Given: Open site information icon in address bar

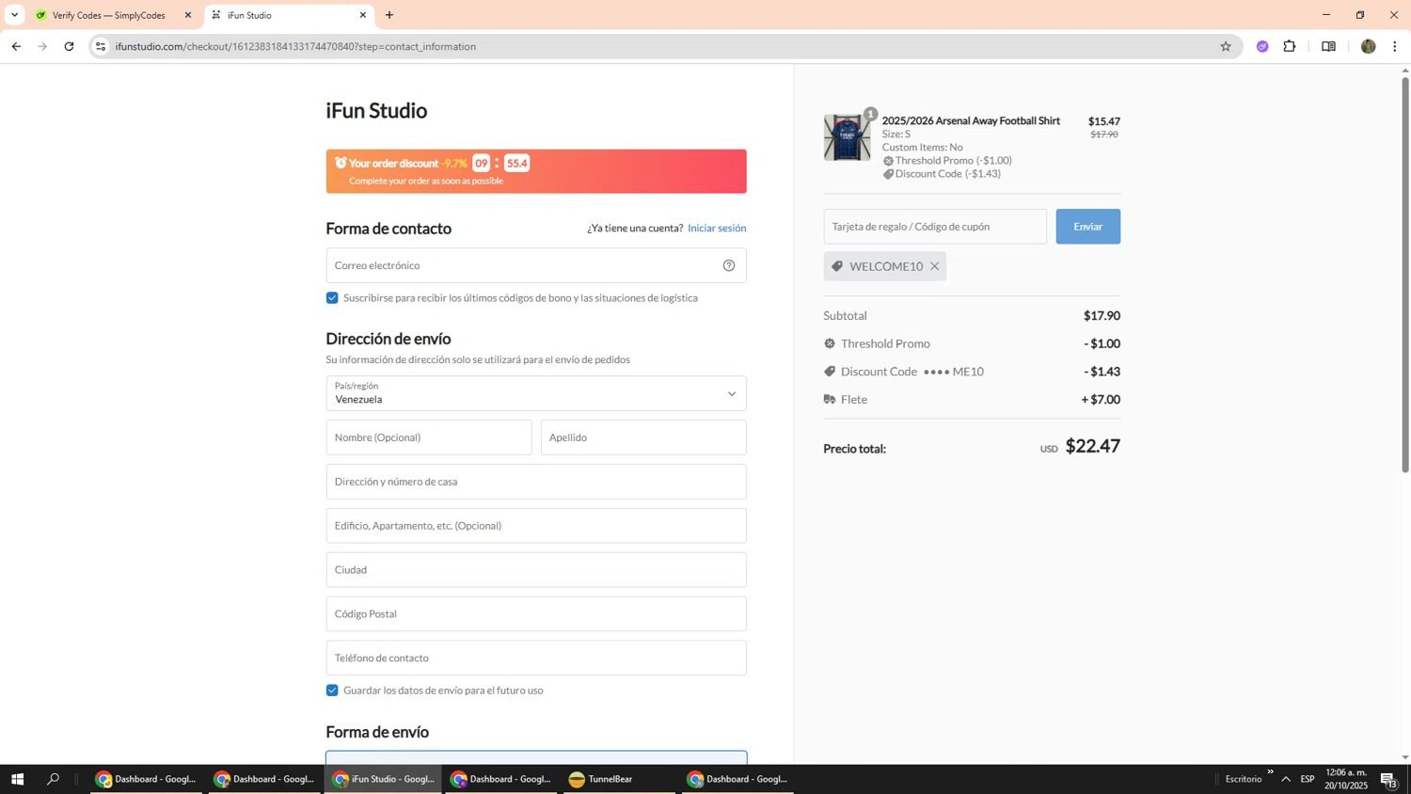Looking at the screenshot, I should [x=101, y=46].
